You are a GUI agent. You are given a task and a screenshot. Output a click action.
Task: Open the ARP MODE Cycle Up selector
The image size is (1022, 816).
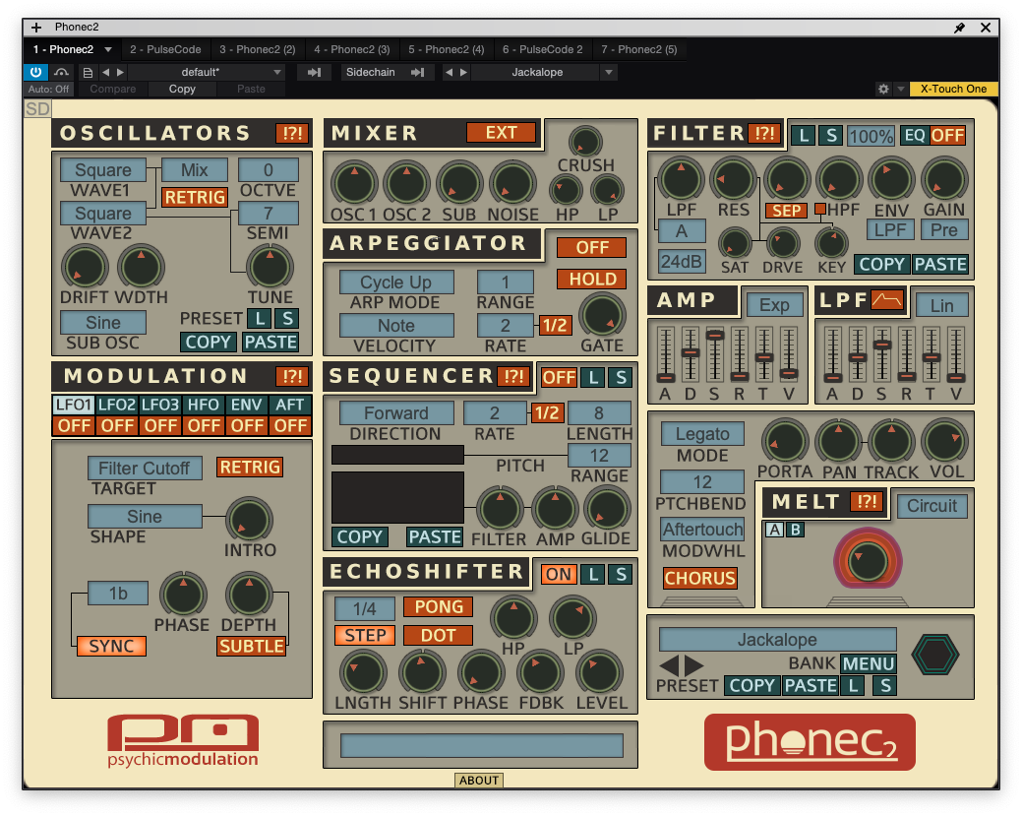pyautogui.click(x=396, y=282)
